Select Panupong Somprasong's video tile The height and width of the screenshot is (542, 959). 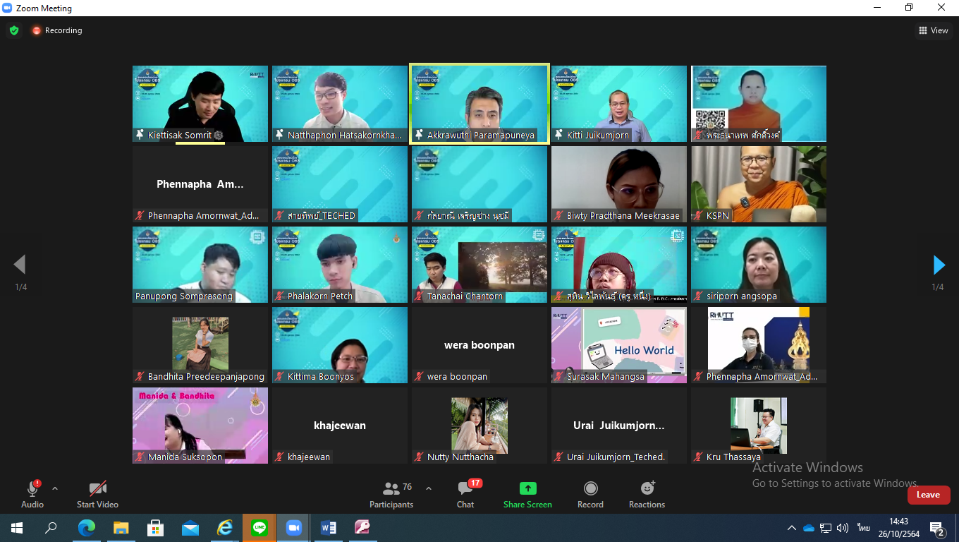point(200,265)
